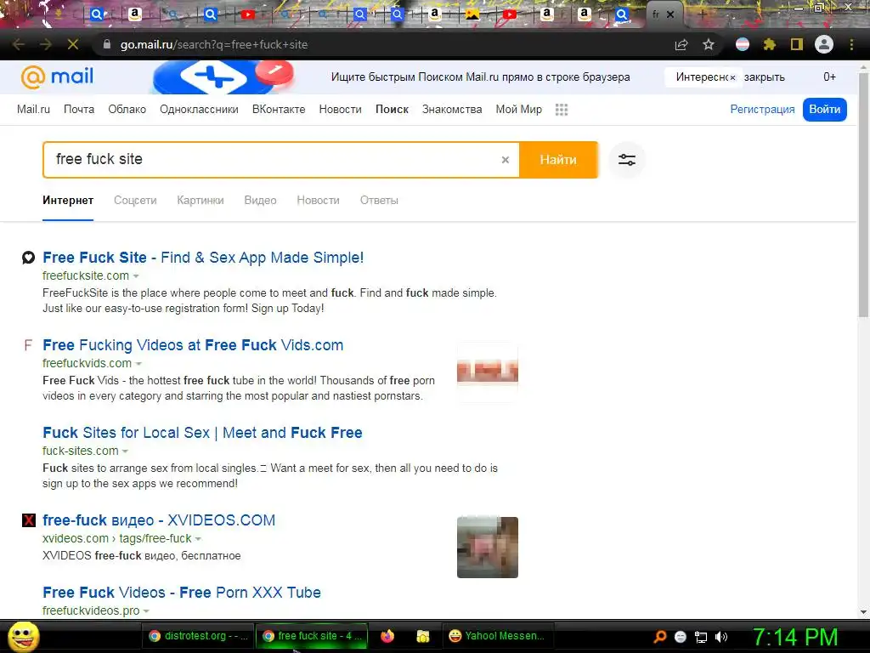The height and width of the screenshot is (653, 870).
Task: Switch to the Картинки search tab
Action: click(x=201, y=201)
